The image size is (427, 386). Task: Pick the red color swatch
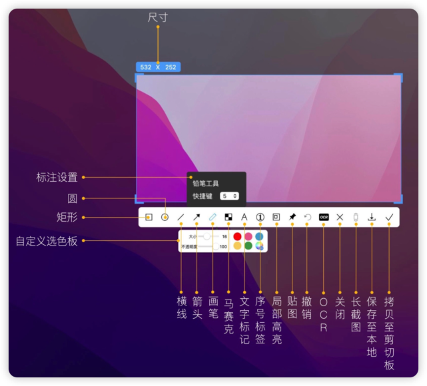point(237,236)
